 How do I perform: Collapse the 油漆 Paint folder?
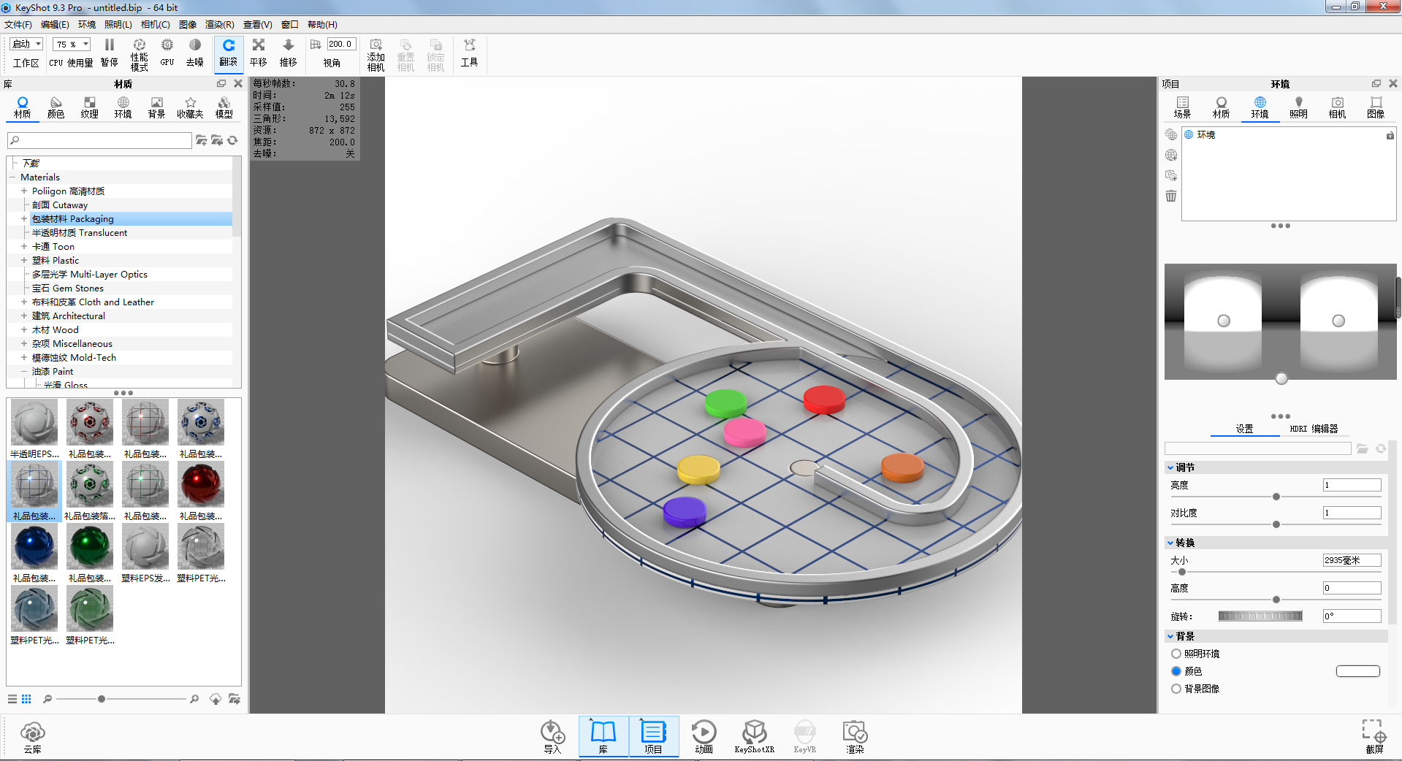(x=24, y=372)
